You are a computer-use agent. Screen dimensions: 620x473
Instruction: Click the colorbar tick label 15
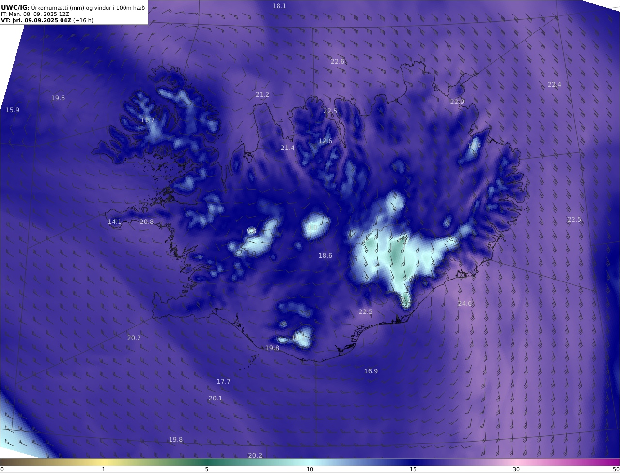pyautogui.click(x=413, y=469)
